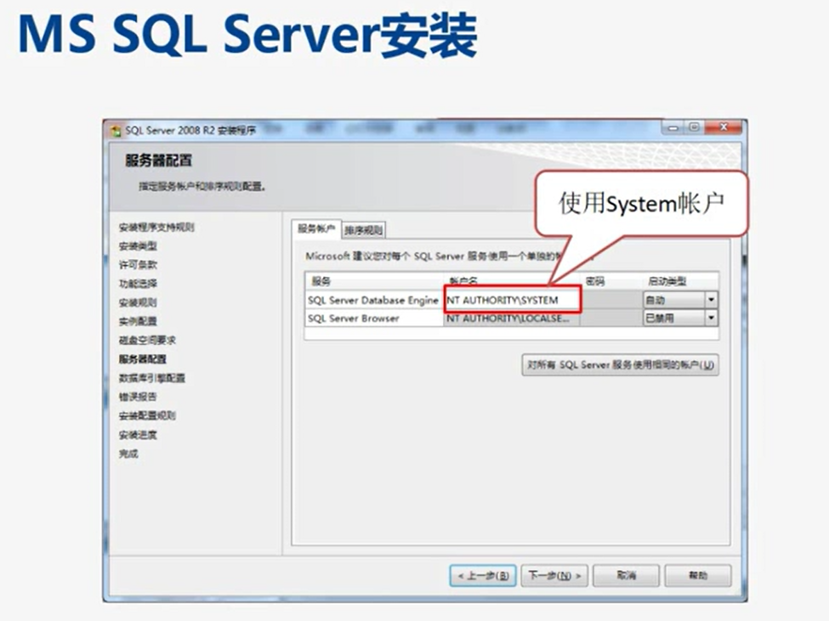Switch to the 服务帐户 tab

tap(315, 229)
